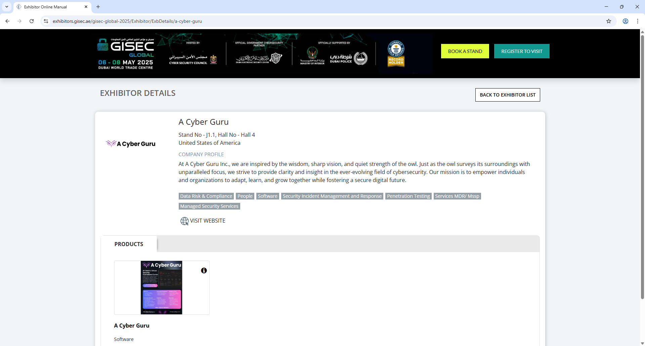Open site information via the tune icon
The width and height of the screenshot is (645, 346).
(46, 21)
